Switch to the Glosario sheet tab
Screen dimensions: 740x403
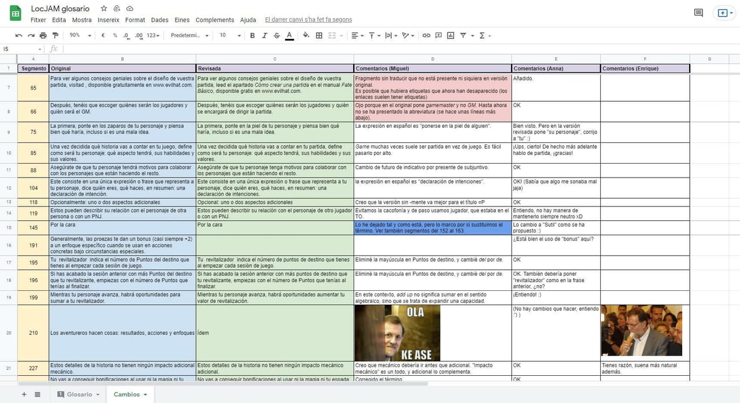pos(79,394)
